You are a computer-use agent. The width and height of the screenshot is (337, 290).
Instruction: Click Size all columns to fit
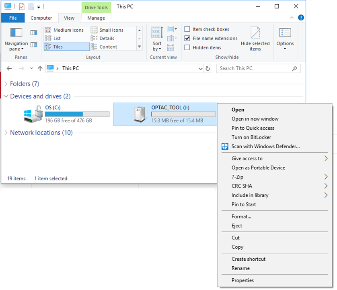(171, 48)
